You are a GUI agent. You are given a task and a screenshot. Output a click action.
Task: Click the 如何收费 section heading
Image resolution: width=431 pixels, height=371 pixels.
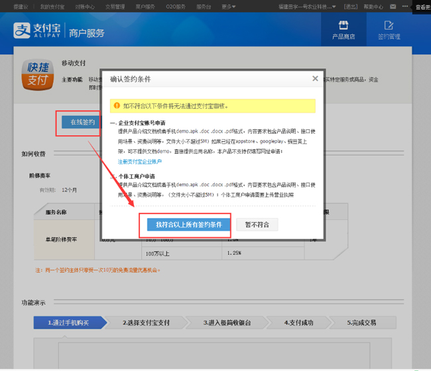pos(34,154)
